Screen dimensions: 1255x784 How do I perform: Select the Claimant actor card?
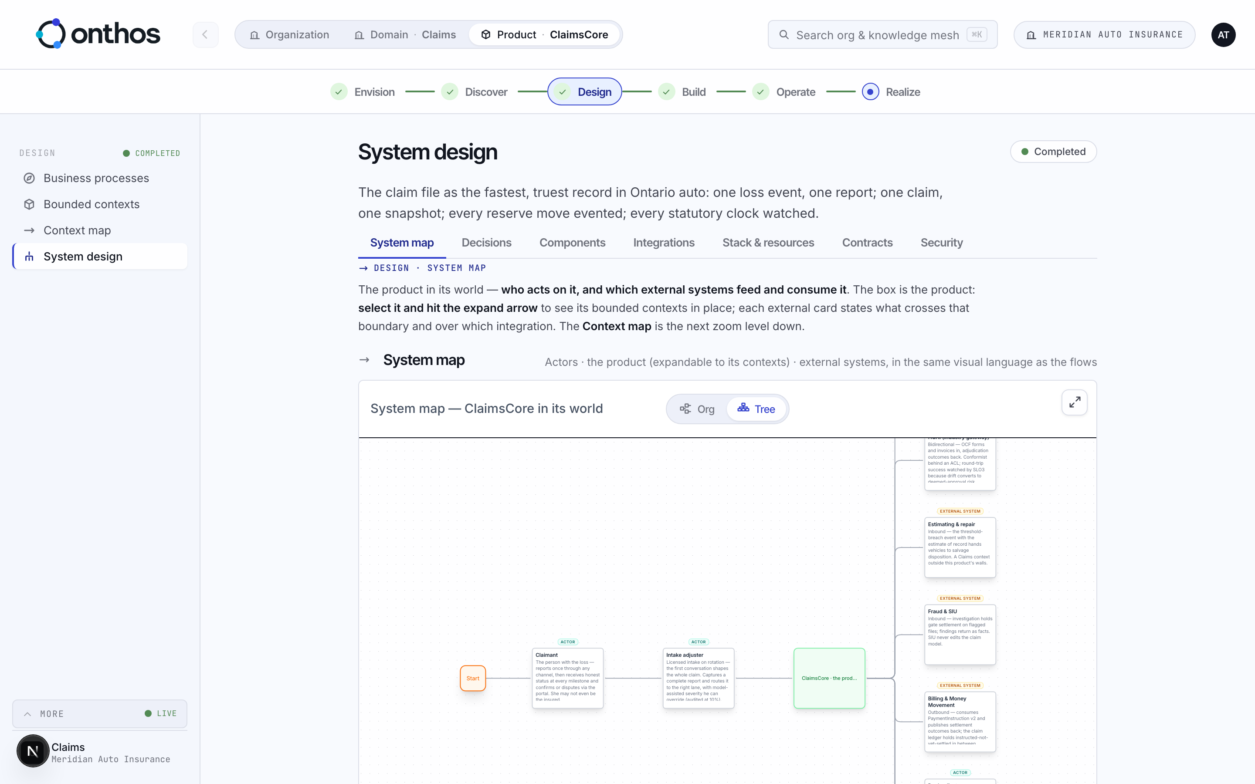pyautogui.click(x=567, y=678)
